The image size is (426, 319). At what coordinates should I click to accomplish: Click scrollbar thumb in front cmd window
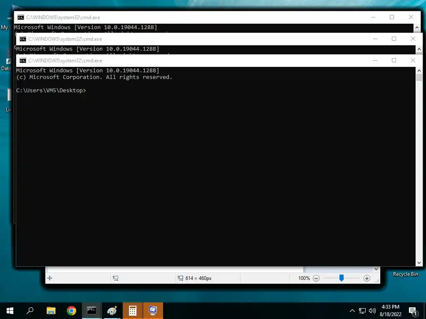pyautogui.click(x=419, y=77)
